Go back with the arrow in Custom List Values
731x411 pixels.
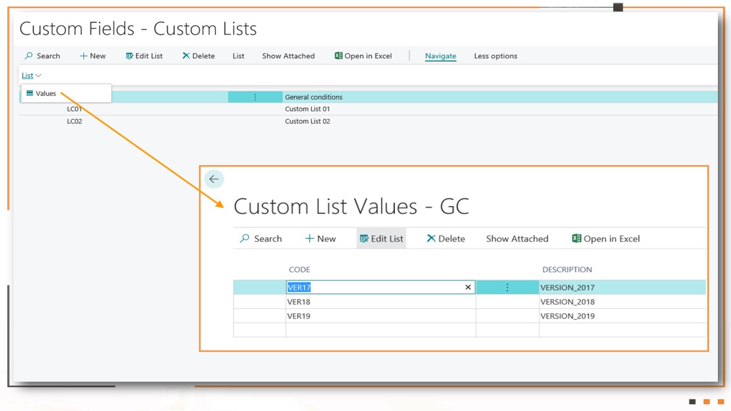(214, 179)
